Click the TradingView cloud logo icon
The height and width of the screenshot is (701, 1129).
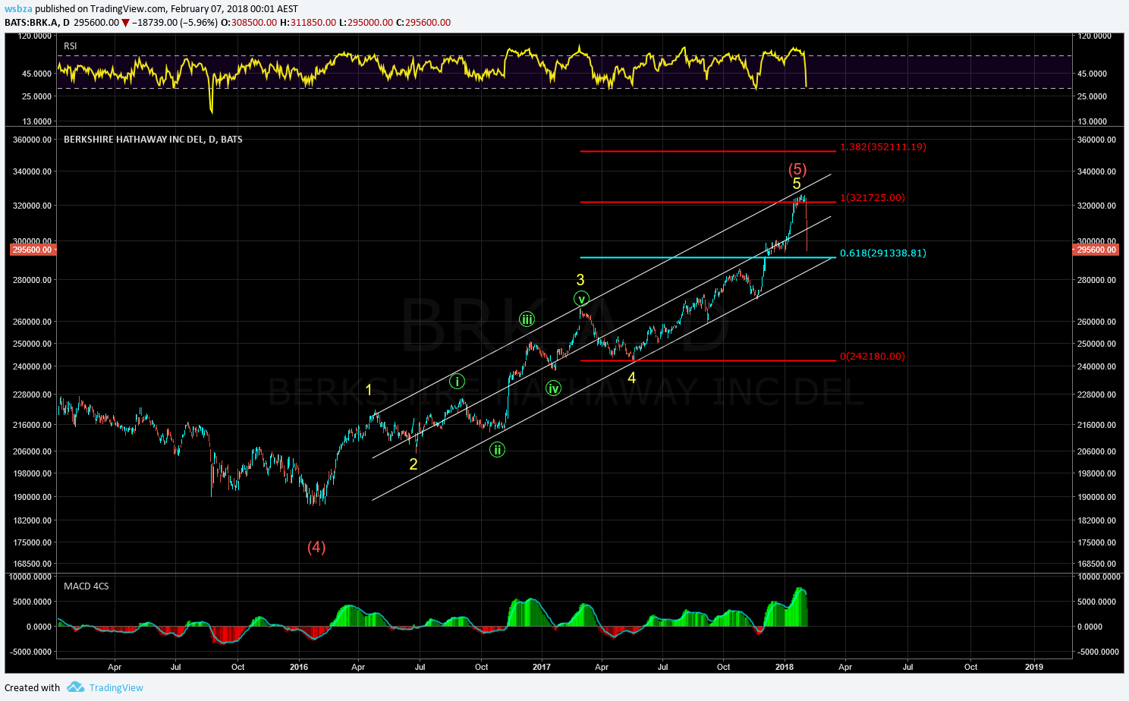tap(75, 687)
